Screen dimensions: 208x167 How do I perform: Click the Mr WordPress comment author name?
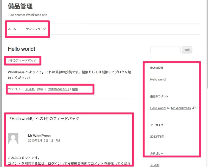click(39, 136)
